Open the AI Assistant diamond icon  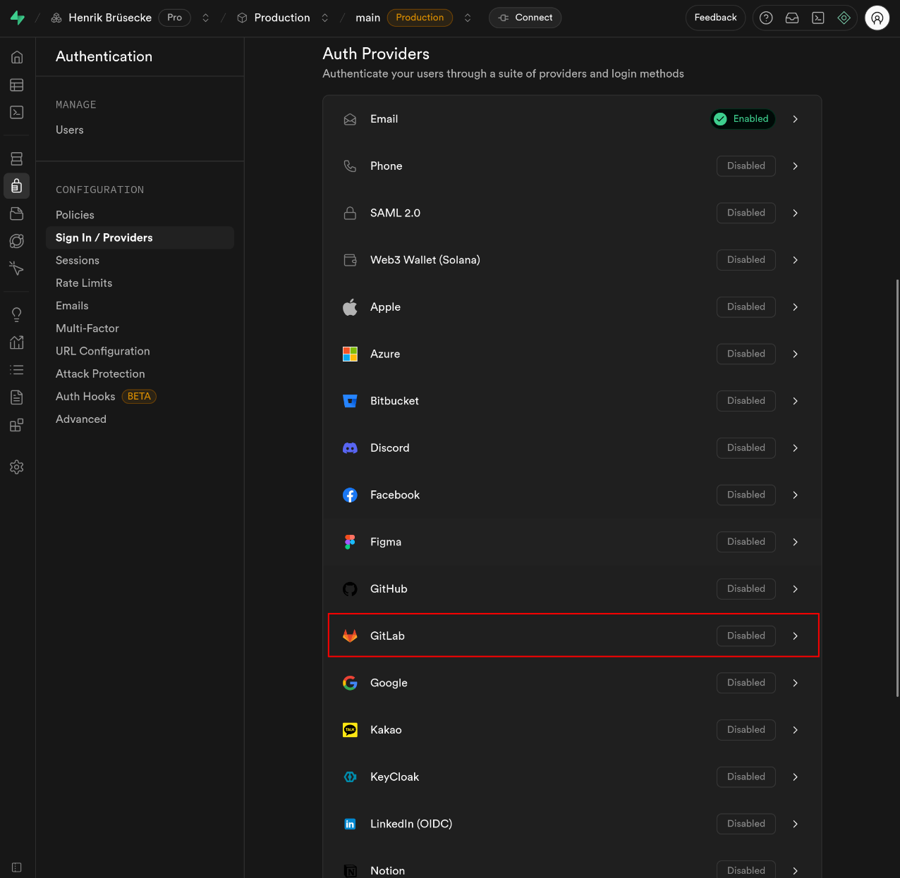844,18
